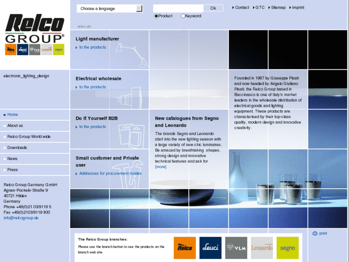Open the Choose a language dropdown
The image size is (349, 262).
tap(110, 9)
